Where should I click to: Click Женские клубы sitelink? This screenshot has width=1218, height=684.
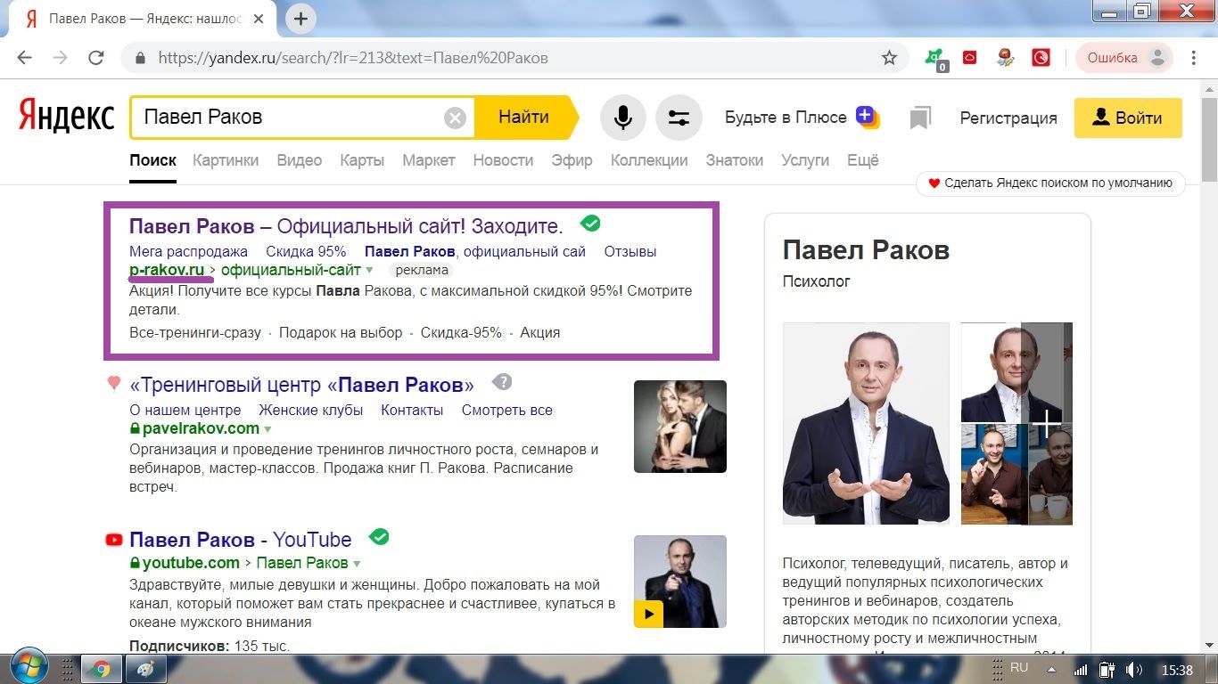pyautogui.click(x=311, y=410)
